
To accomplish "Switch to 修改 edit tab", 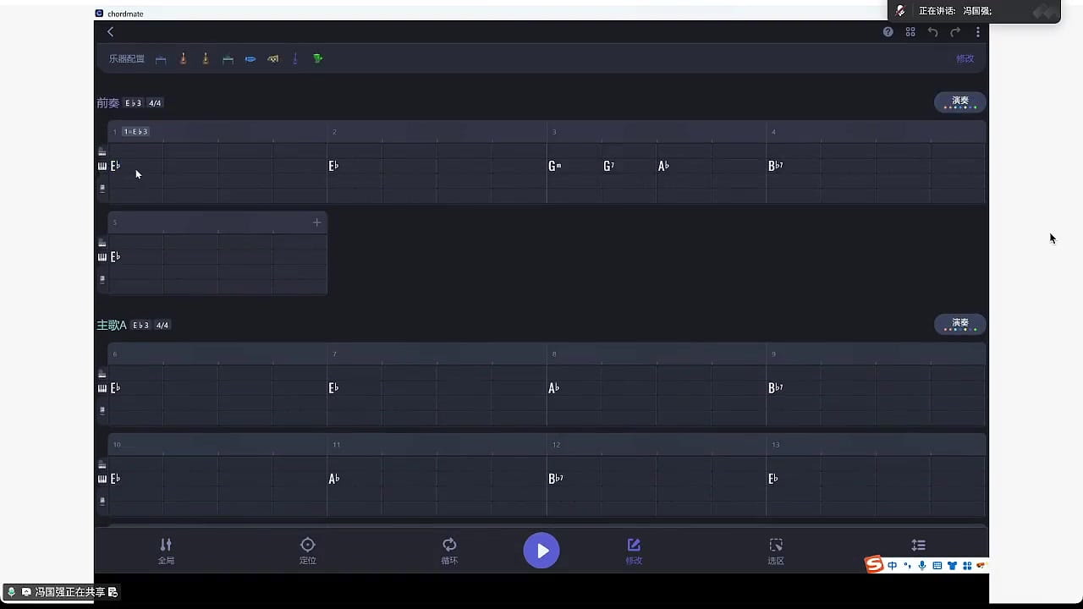I will tap(634, 551).
